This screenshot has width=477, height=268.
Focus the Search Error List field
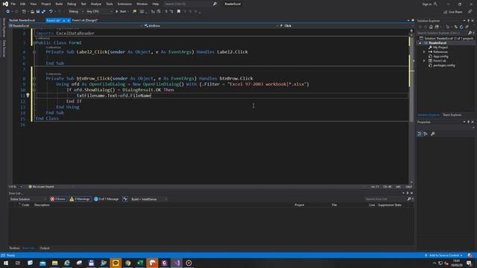[x=386, y=199]
